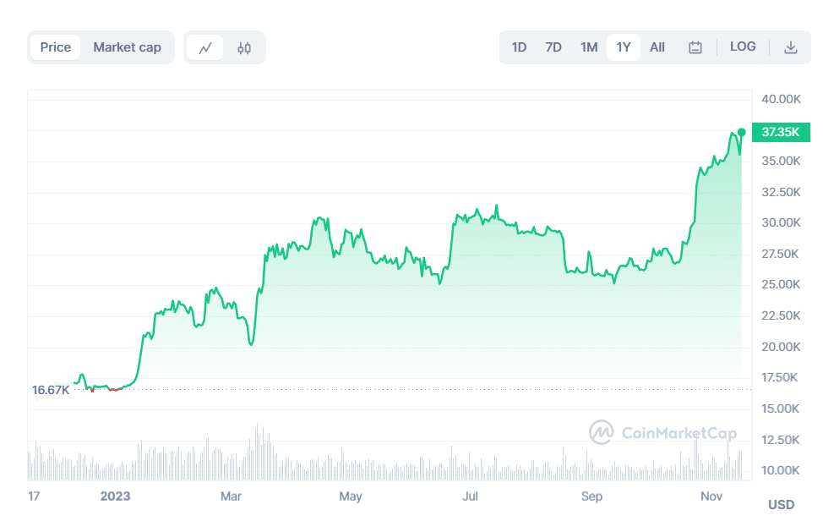Open the date range calendar picker

[695, 47]
